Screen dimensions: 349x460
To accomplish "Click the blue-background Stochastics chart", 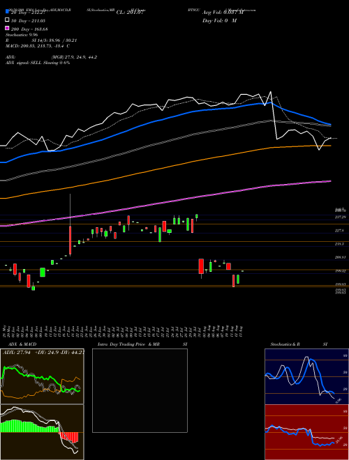I will (306, 376).
